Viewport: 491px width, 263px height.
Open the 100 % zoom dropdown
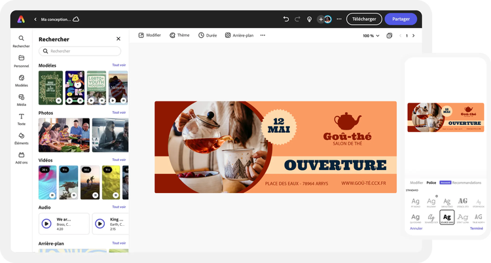371,36
